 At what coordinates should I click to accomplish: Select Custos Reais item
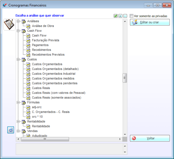(41, 88)
